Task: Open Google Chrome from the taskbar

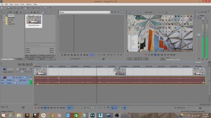Action: coord(51,115)
